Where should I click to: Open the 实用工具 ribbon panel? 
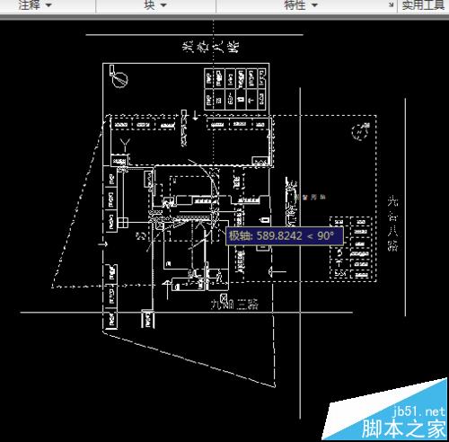pos(423,5)
